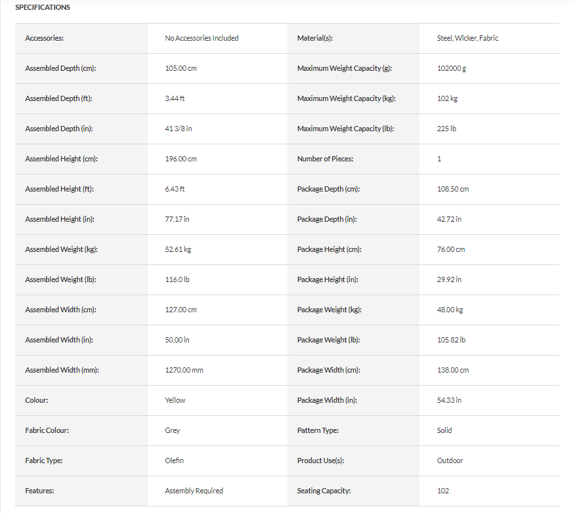Select the 116.0 lb weight value

(x=177, y=279)
